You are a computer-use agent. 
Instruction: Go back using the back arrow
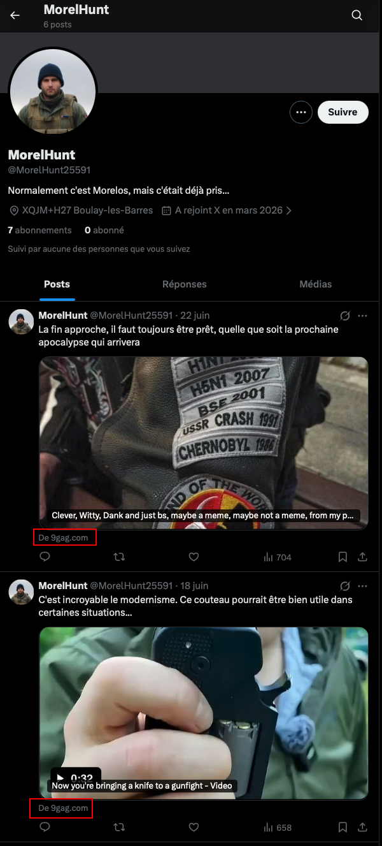(15, 15)
